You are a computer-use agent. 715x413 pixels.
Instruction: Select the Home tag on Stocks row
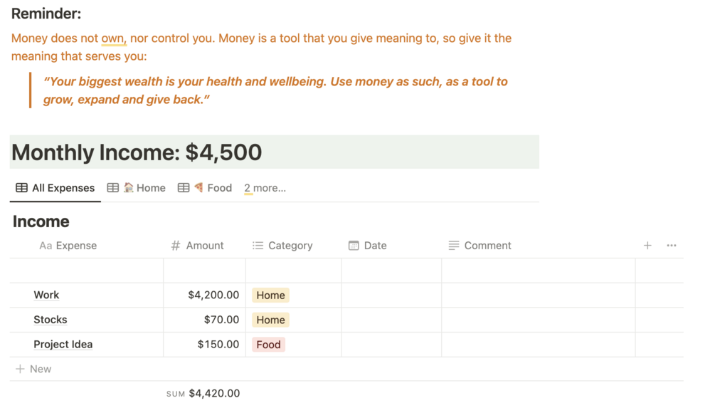[x=270, y=320]
